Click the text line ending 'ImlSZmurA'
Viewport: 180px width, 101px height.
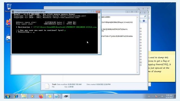tap(114, 29)
